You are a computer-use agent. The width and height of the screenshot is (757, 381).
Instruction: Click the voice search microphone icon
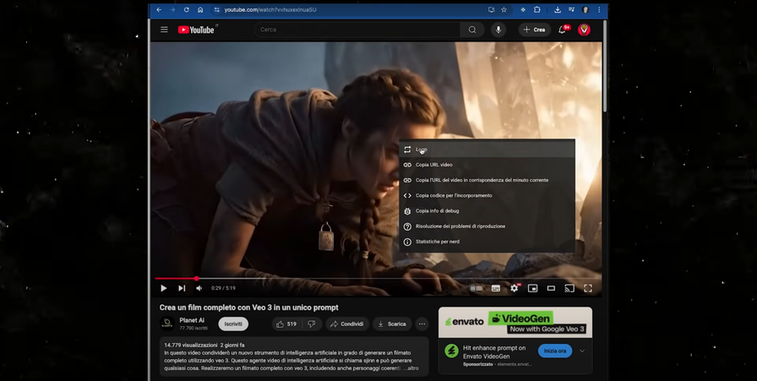498,30
